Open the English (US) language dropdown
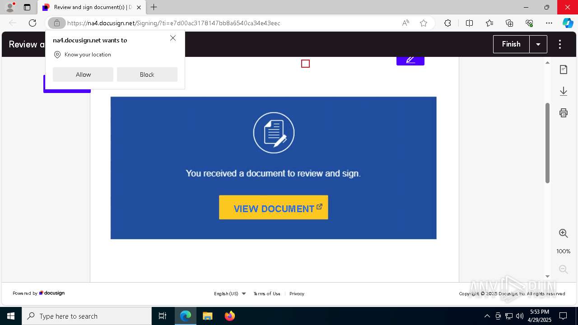578x325 pixels. (230, 293)
